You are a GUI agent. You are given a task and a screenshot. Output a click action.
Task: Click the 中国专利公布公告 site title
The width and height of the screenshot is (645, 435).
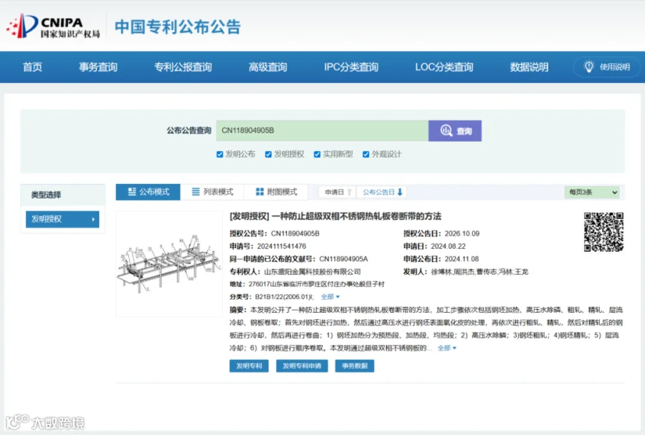tap(177, 26)
